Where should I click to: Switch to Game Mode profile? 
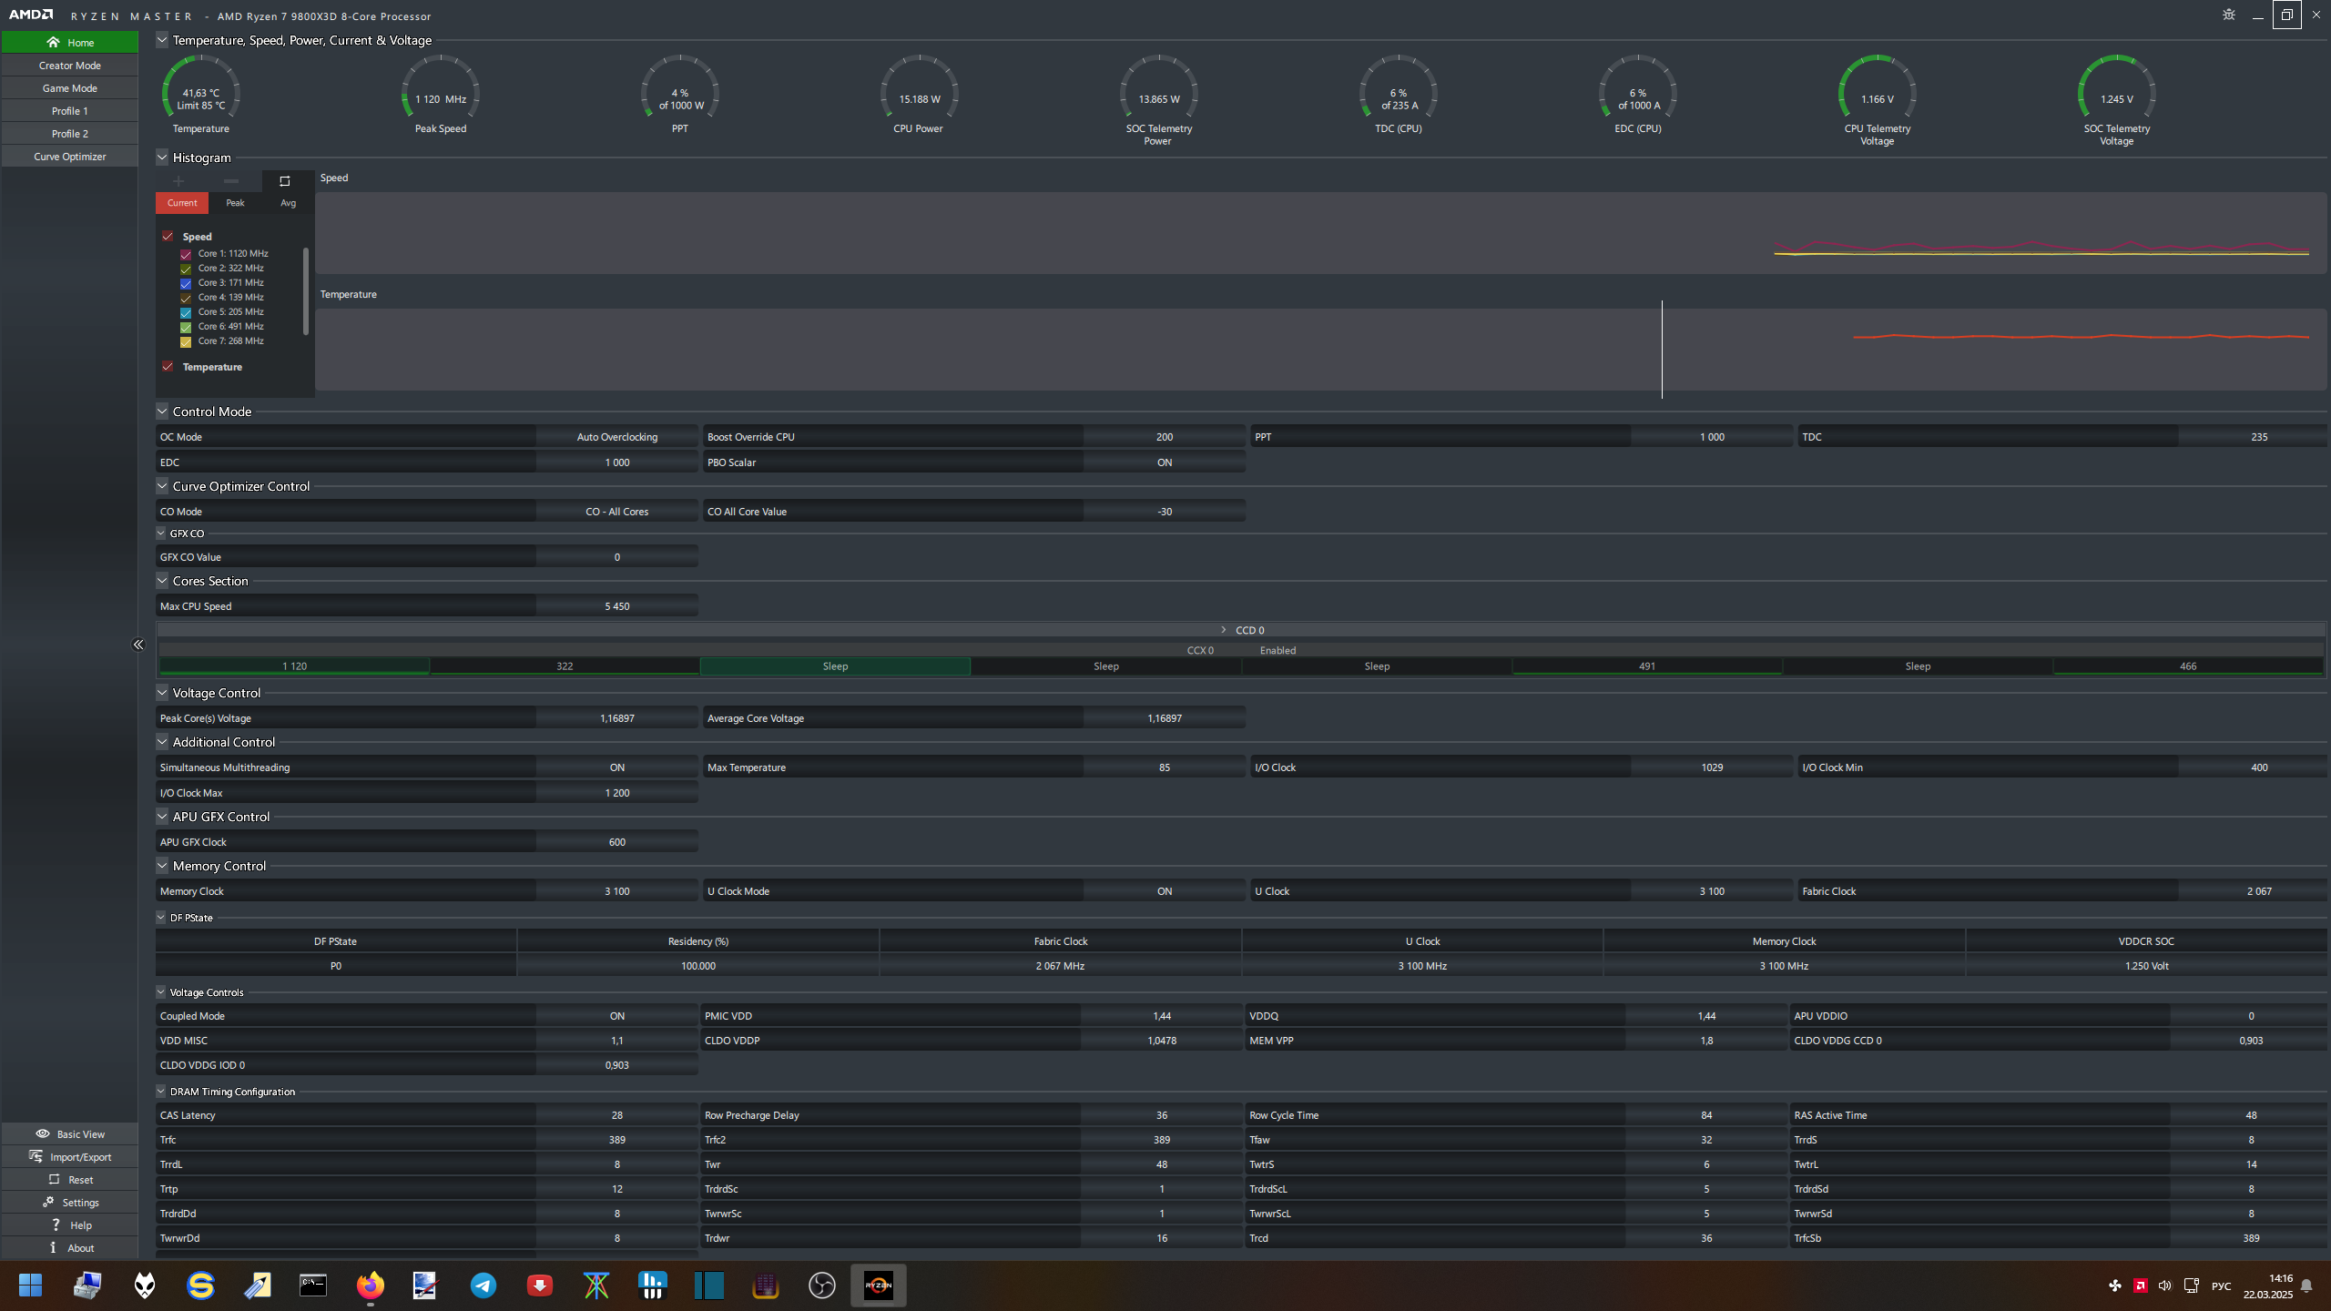tap(70, 88)
